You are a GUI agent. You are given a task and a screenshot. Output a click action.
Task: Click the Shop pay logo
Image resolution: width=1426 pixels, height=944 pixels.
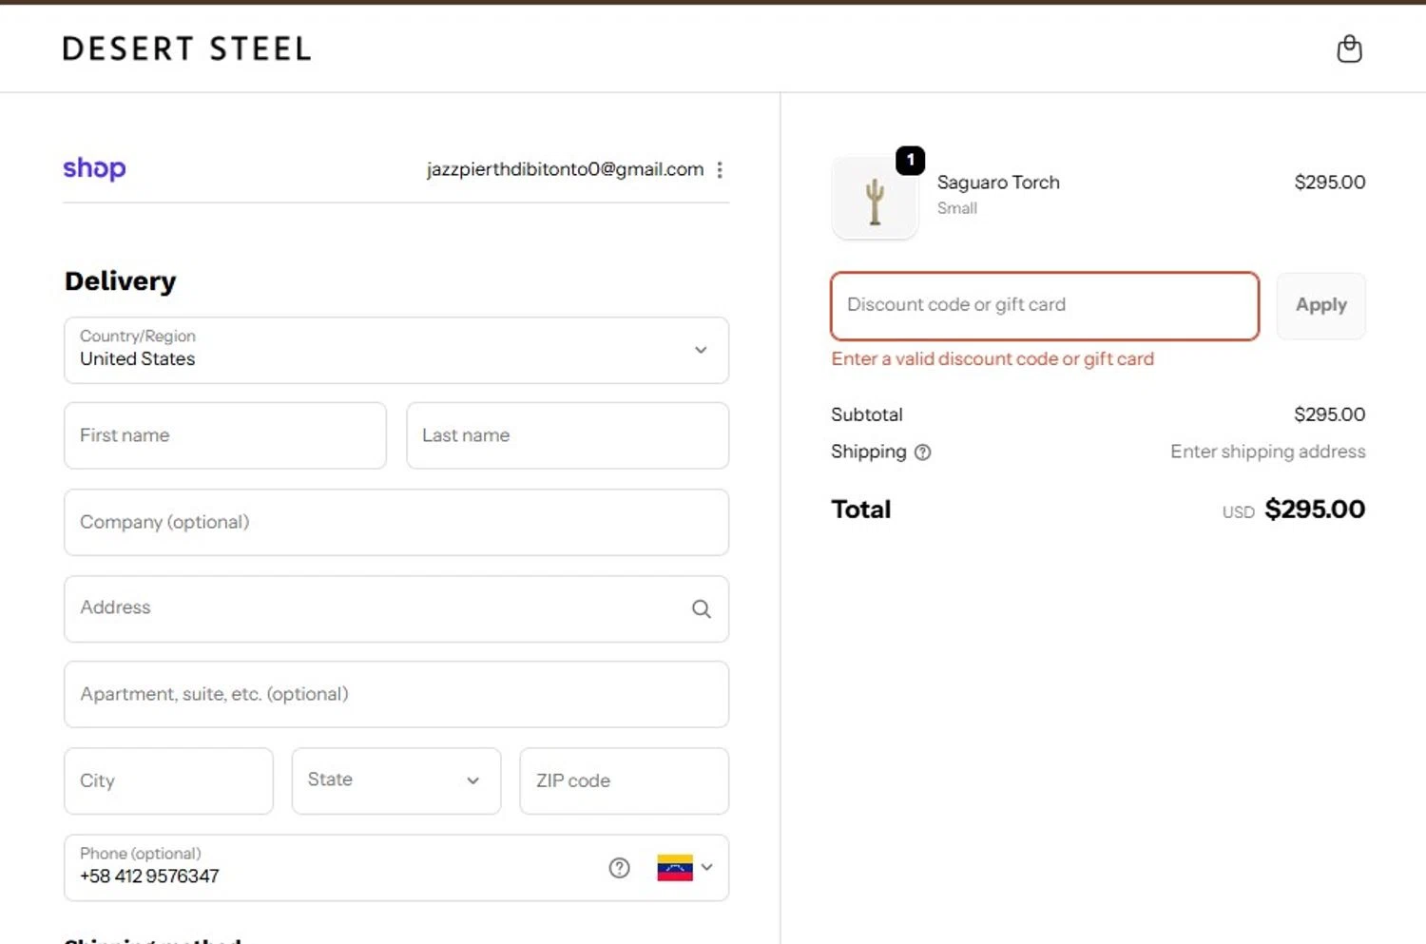94,168
